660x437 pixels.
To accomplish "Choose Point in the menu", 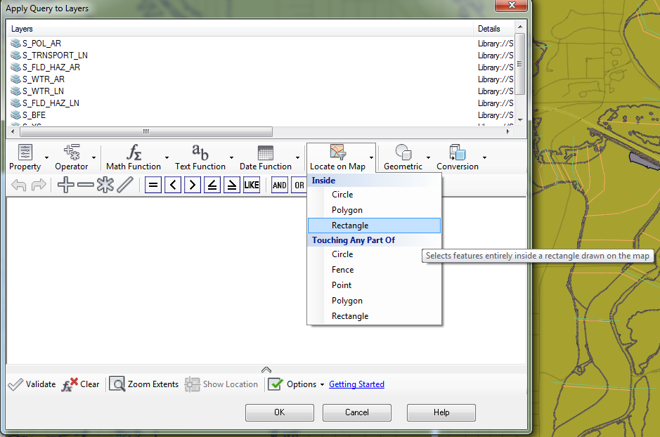I will pyautogui.click(x=374, y=285).
